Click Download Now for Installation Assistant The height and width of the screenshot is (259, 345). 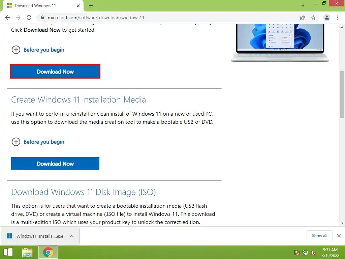(55, 71)
